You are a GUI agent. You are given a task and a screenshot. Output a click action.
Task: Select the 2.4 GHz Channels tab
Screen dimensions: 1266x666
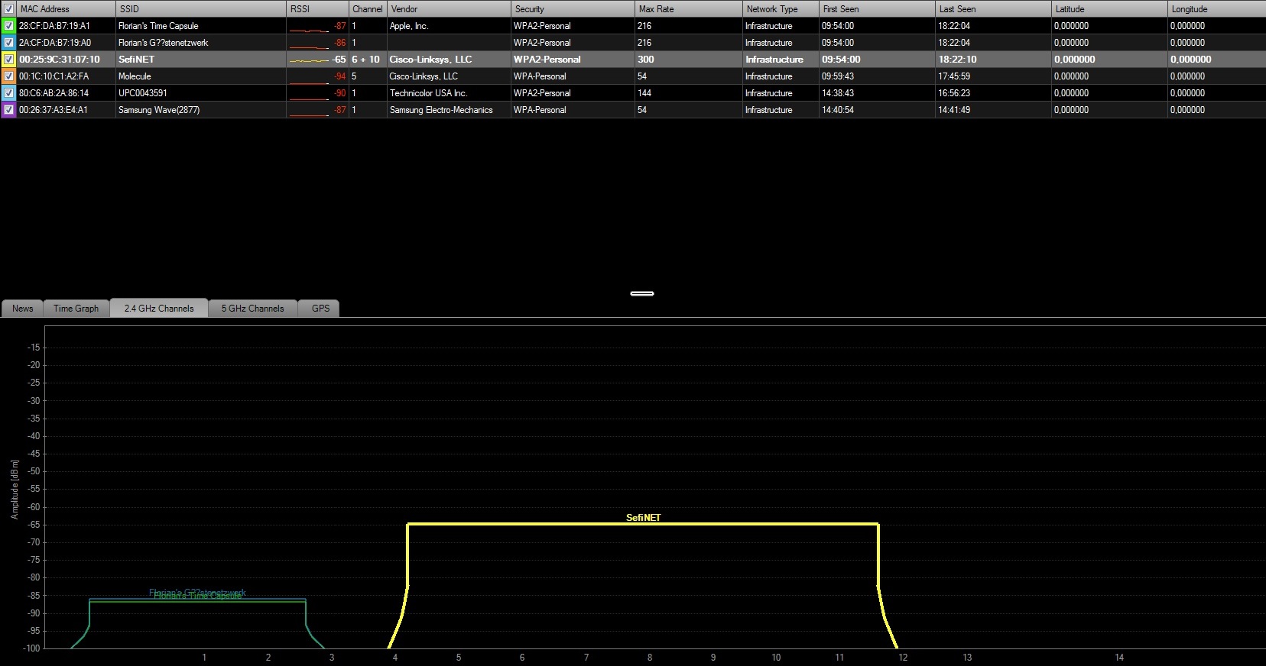[159, 309]
